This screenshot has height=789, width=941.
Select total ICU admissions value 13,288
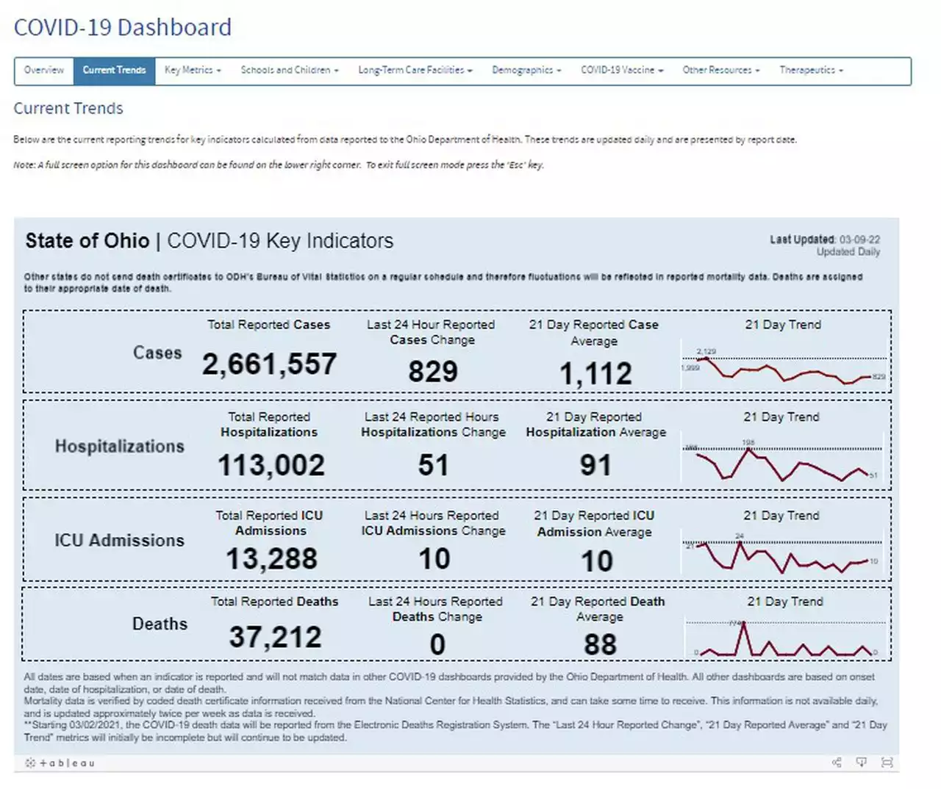pyautogui.click(x=271, y=558)
